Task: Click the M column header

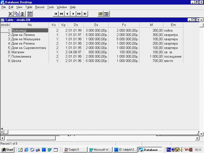Action: (x=151, y=25)
